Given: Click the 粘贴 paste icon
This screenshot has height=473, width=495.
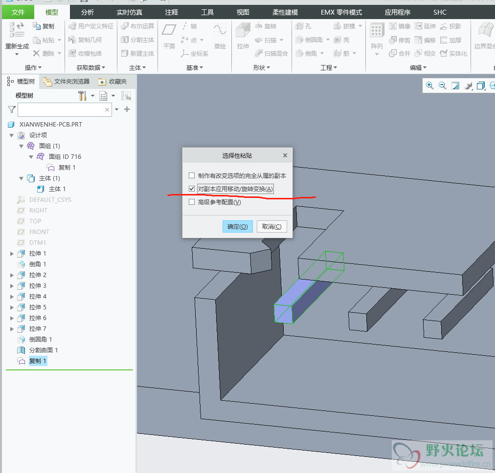Looking at the screenshot, I should coord(37,40).
